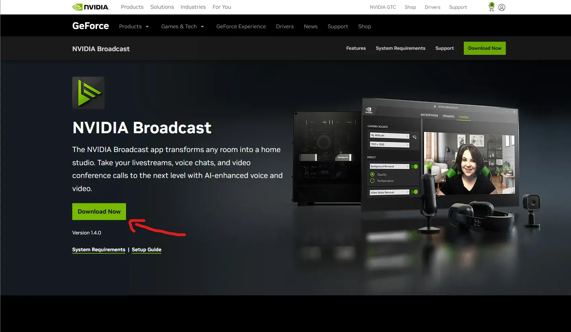The height and width of the screenshot is (332, 571).
Task: Click the GeForce brand logo
Action: [90, 26]
